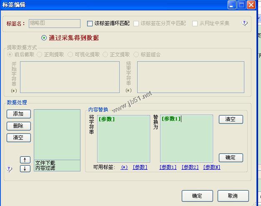Minimize the 标签编辑 window
The width and height of the screenshot is (261, 206).
point(232,5)
